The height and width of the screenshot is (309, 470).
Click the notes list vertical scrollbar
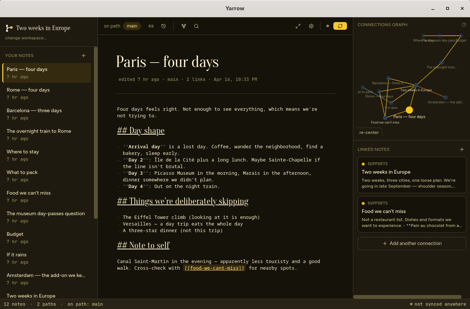(x=96, y=132)
